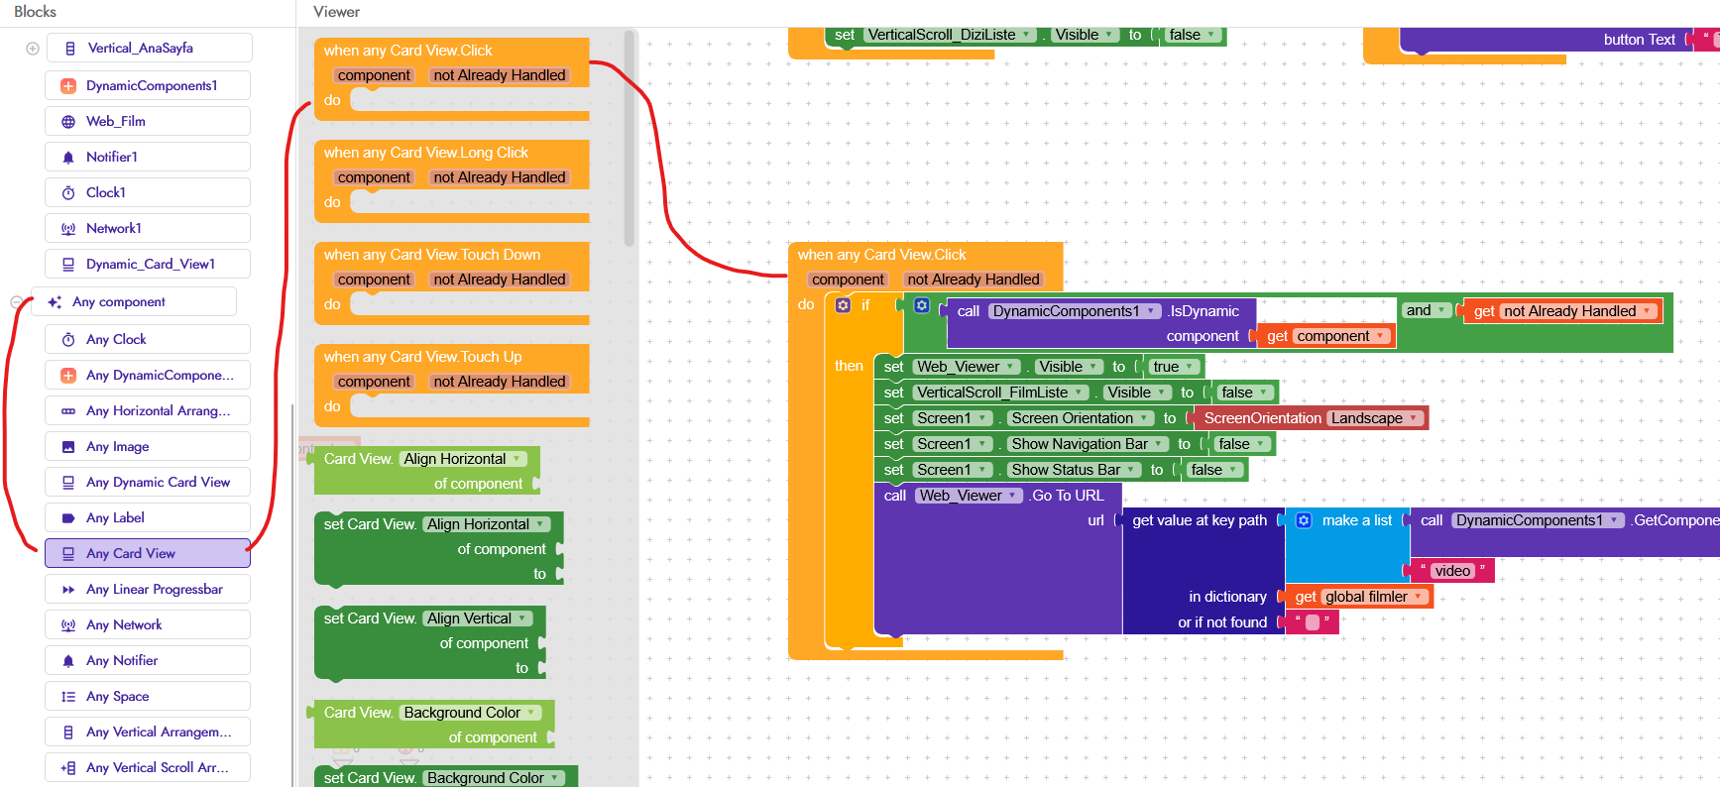Open the 'and' logic operator dropdown
Image resolution: width=1720 pixels, height=787 pixels.
click(1426, 310)
